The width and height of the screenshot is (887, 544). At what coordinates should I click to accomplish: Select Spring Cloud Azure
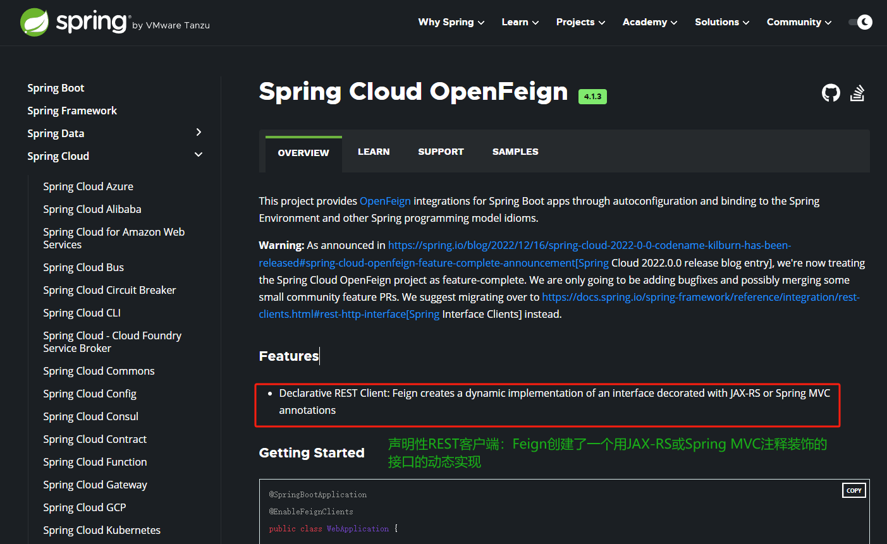point(88,186)
